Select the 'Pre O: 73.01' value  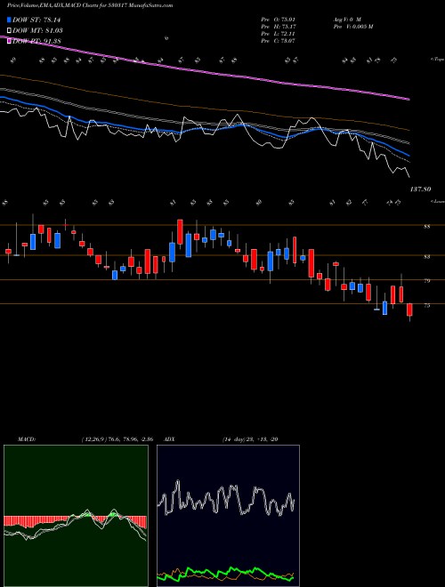278,20
